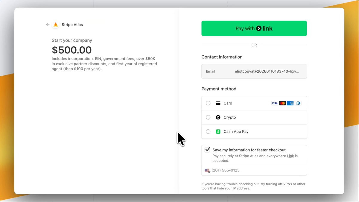The image size is (359, 202).
Task: Click the Crypto coin icon
Action: tap(218, 117)
